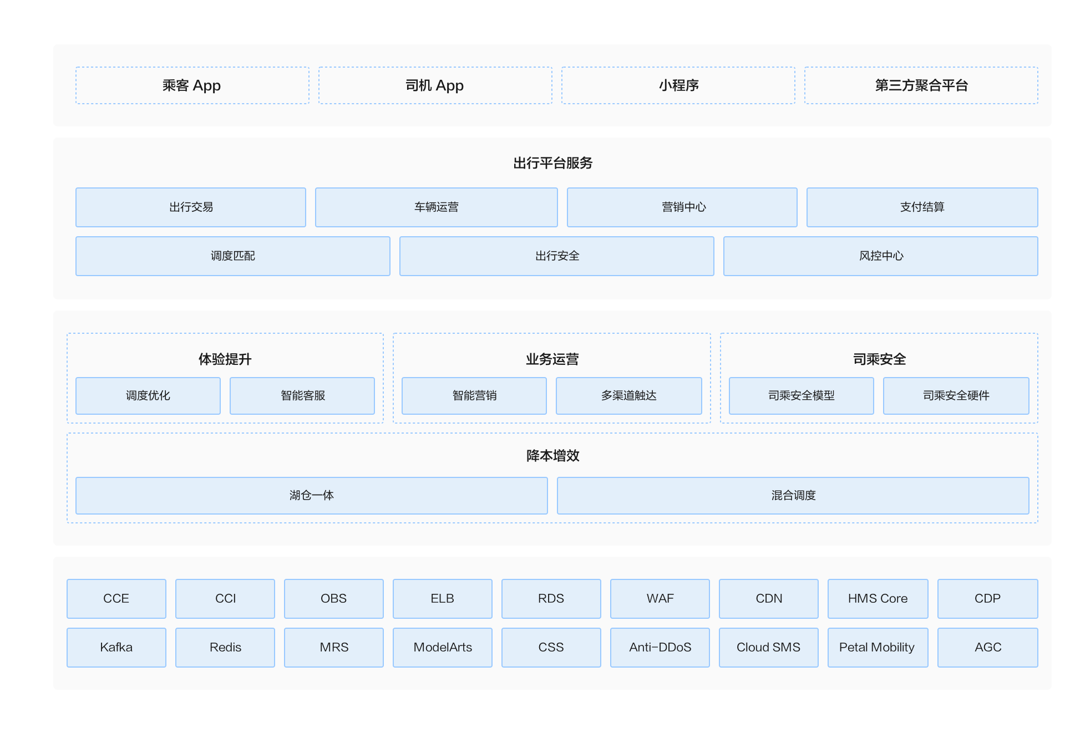Click the 湖仓一体 block

click(x=311, y=496)
